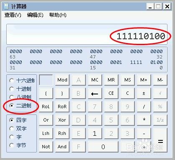The width and height of the screenshot is (175, 160).
Task: Click the multiplication asterisk button
Action: [x=144, y=120]
